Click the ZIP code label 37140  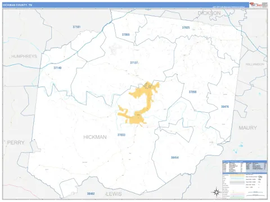click(57, 68)
